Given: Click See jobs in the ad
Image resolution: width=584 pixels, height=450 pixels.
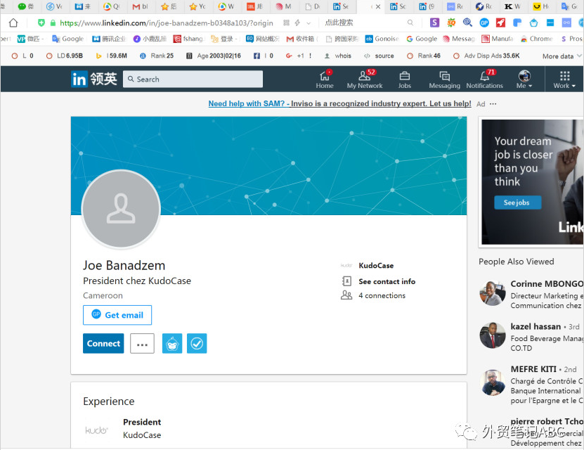Looking at the screenshot, I should point(517,202).
